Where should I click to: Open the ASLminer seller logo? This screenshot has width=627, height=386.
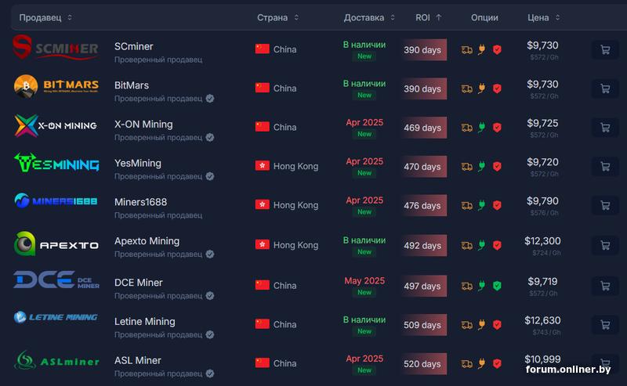(x=56, y=360)
